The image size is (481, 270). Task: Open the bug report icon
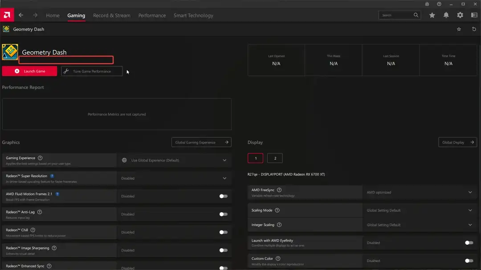coord(427,4)
